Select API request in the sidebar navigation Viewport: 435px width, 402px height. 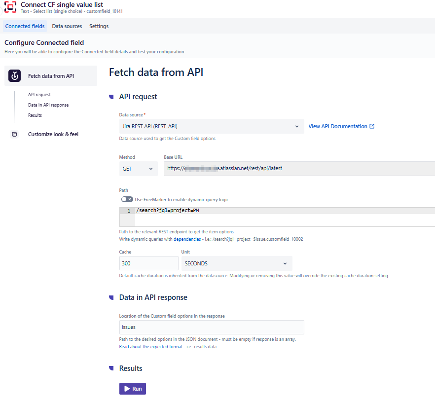39,94
